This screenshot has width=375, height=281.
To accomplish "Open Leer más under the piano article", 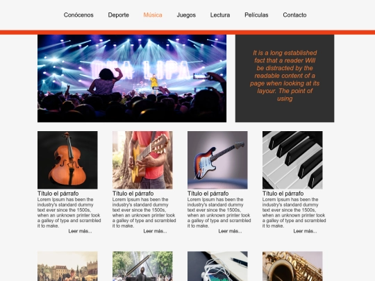I will tap(305, 231).
